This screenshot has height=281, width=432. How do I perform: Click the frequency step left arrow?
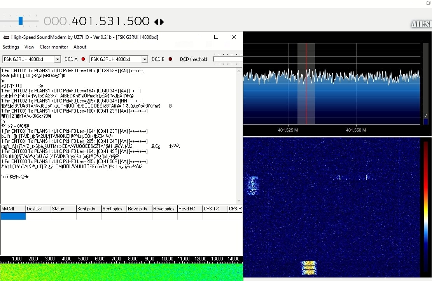[x=156, y=22]
